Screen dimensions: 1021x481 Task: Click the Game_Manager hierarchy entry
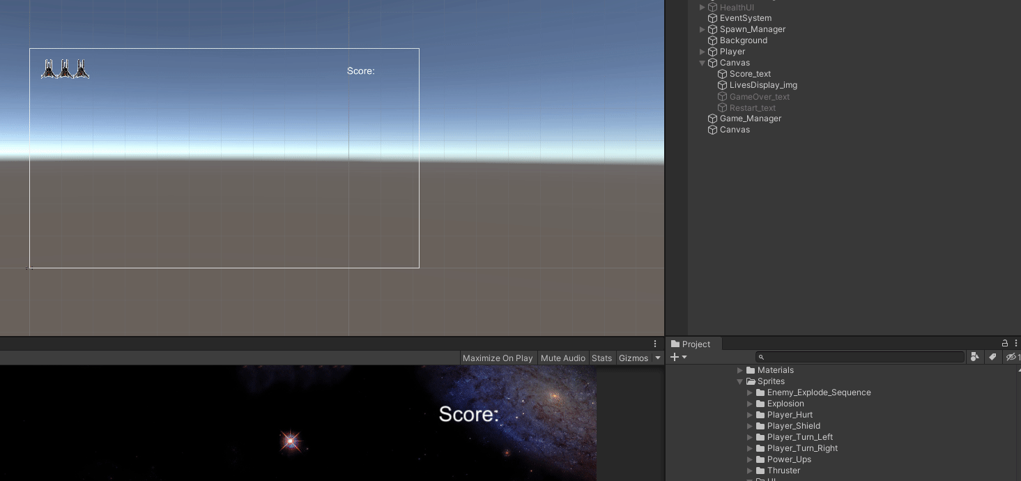point(751,119)
